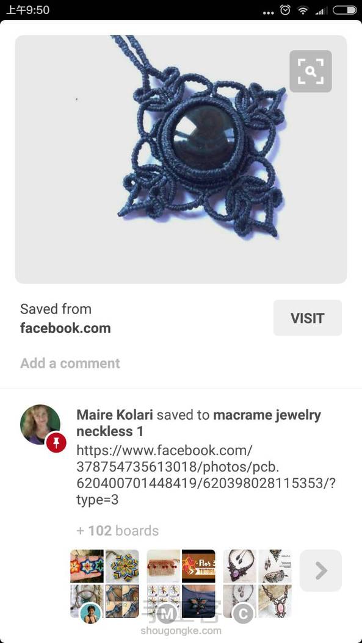Expand more boards with the right chevron
Screen dimensions: 362x643
(320, 570)
